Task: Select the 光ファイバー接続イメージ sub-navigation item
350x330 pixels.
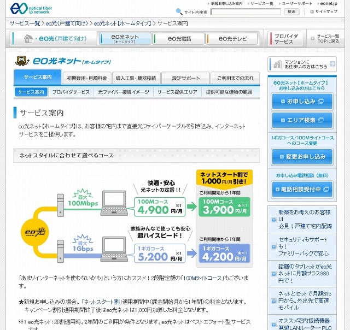Action: pyautogui.click(x=124, y=92)
